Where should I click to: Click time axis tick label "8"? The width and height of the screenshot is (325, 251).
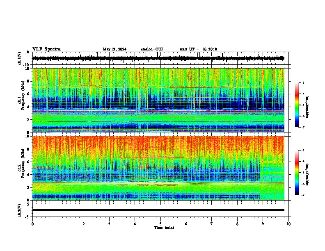point(237,224)
